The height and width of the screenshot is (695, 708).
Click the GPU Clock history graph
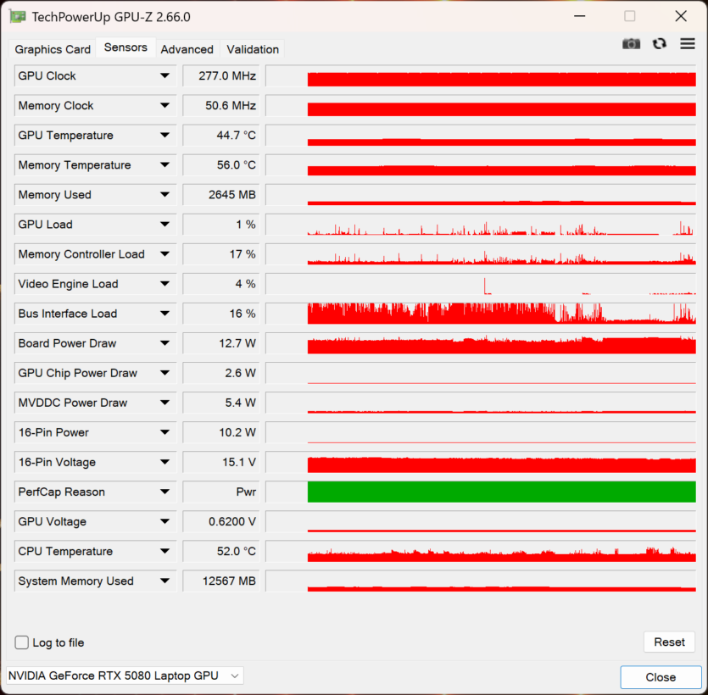[x=481, y=75]
